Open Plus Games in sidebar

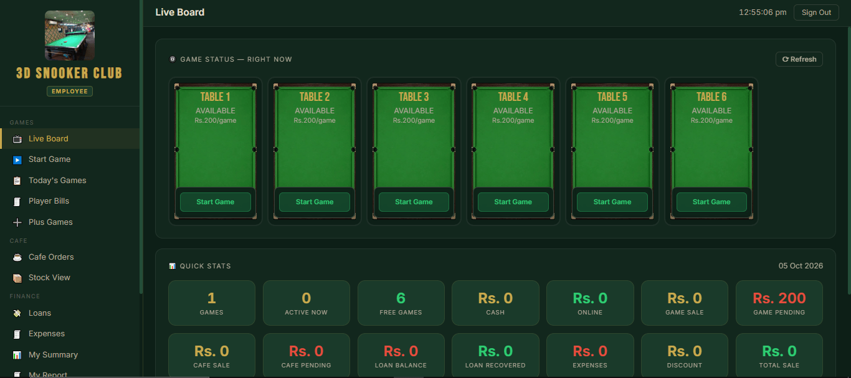point(70,222)
